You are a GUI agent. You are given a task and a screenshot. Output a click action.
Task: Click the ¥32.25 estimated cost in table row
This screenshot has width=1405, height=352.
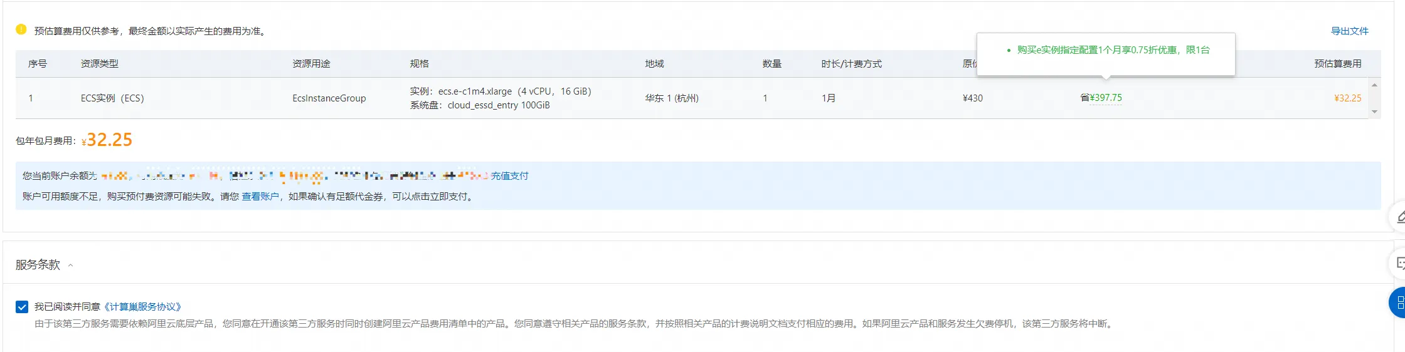point(1347,98)
